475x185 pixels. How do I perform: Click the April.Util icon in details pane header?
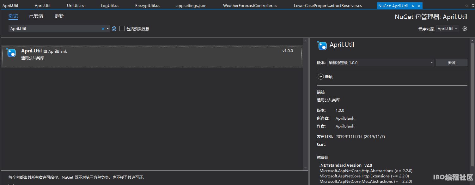322,46
